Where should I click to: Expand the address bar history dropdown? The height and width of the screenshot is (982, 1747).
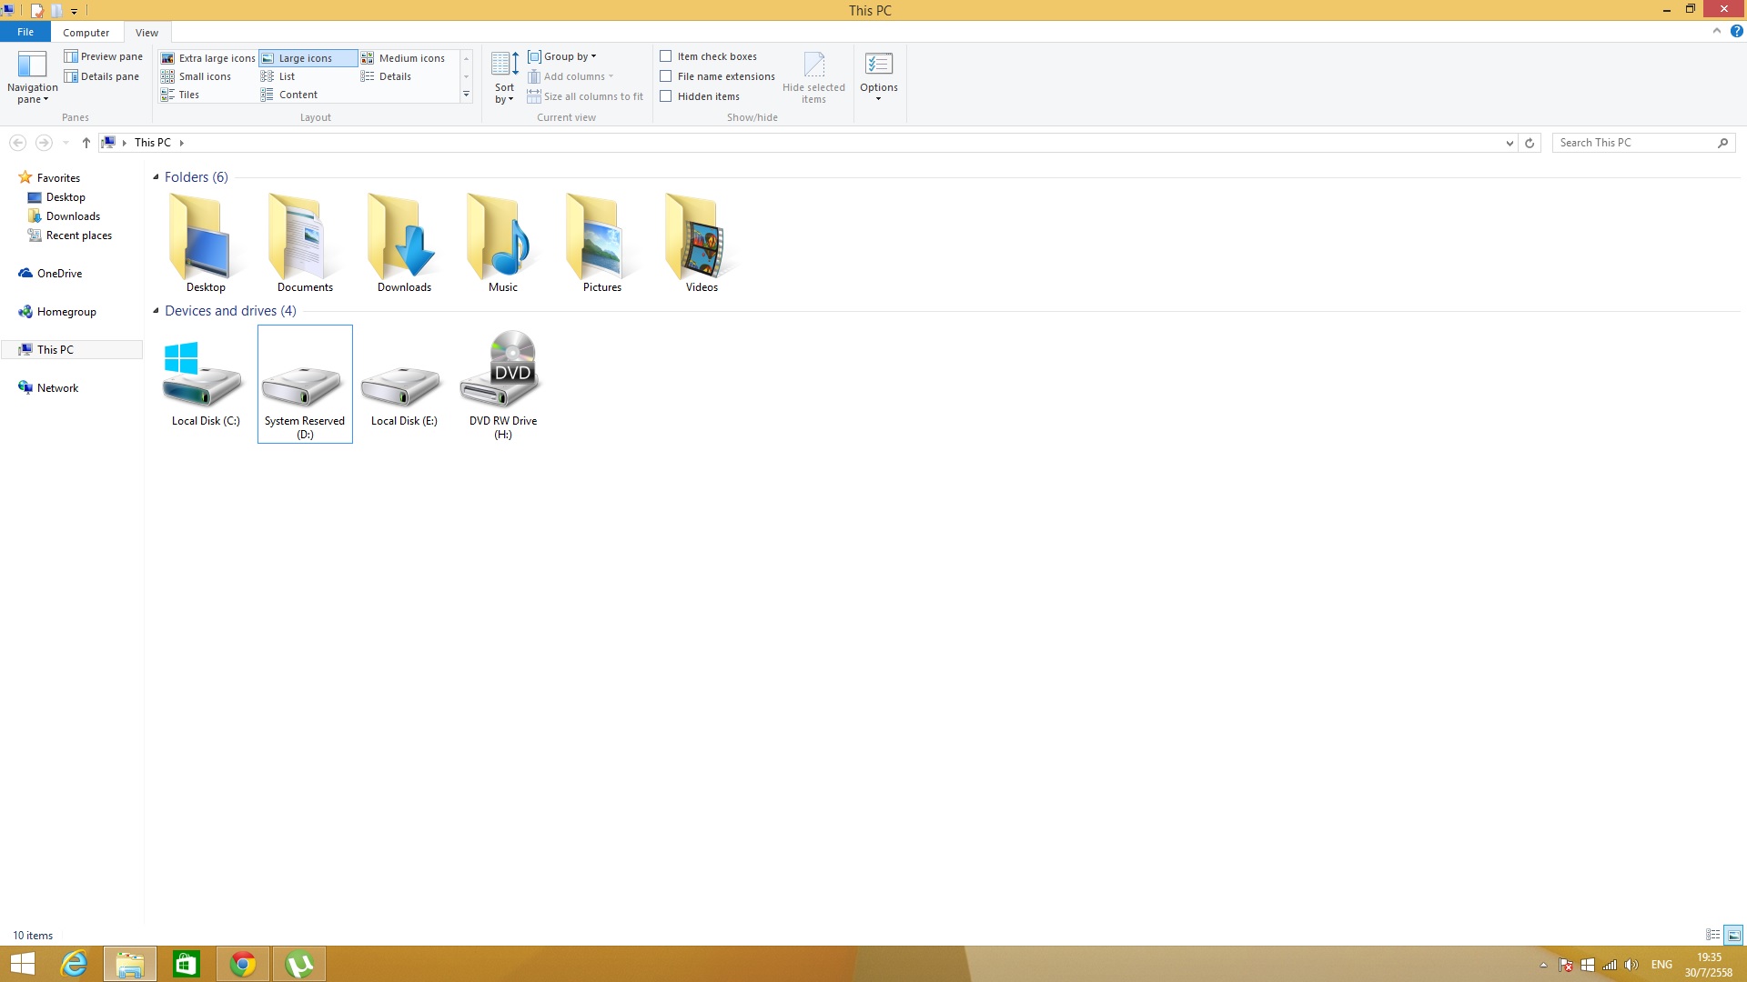1510,143
